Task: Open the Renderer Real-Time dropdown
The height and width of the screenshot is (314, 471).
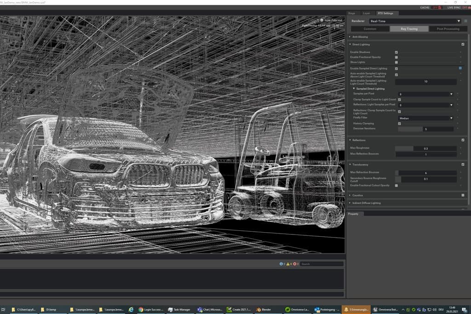Action: point(415,21)
